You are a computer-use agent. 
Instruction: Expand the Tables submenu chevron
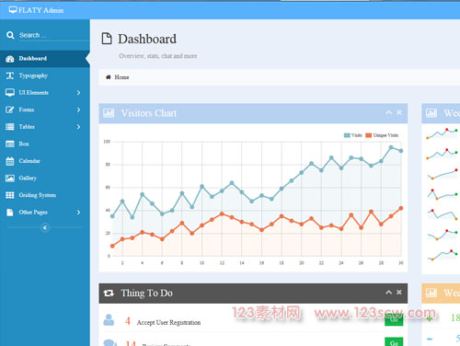click(78, 127)
